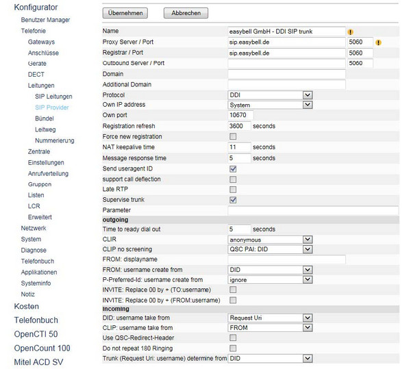Open Trunk determine from dropdown

[270, 359]
